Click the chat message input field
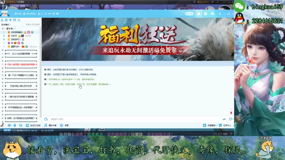This screenshot has width=285, height=160. [134, 119]
